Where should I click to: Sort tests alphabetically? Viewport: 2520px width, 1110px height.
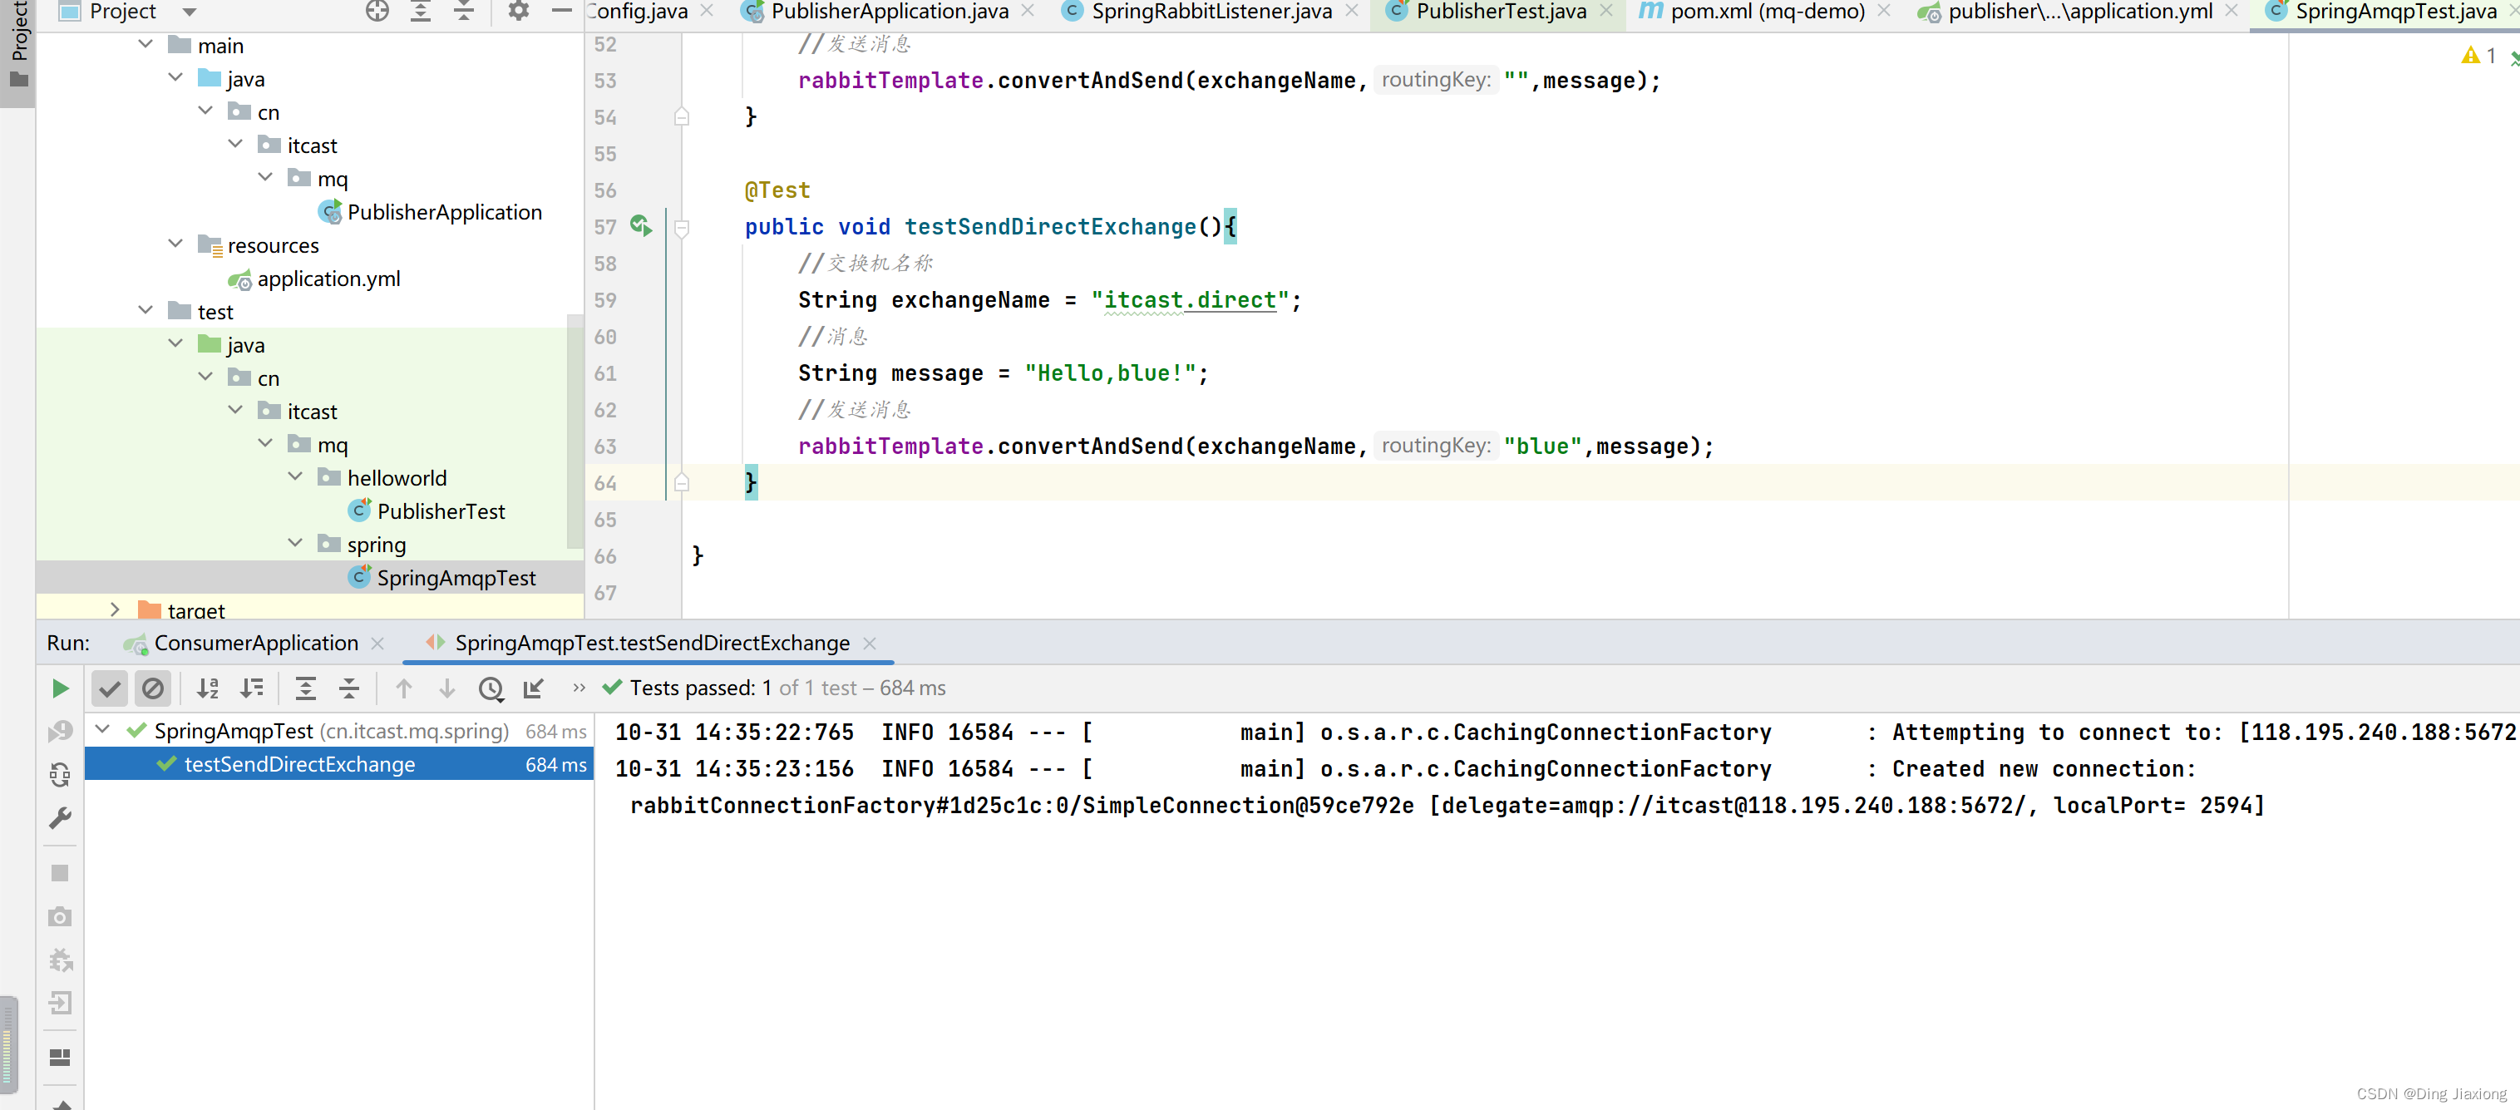point(207,688)
